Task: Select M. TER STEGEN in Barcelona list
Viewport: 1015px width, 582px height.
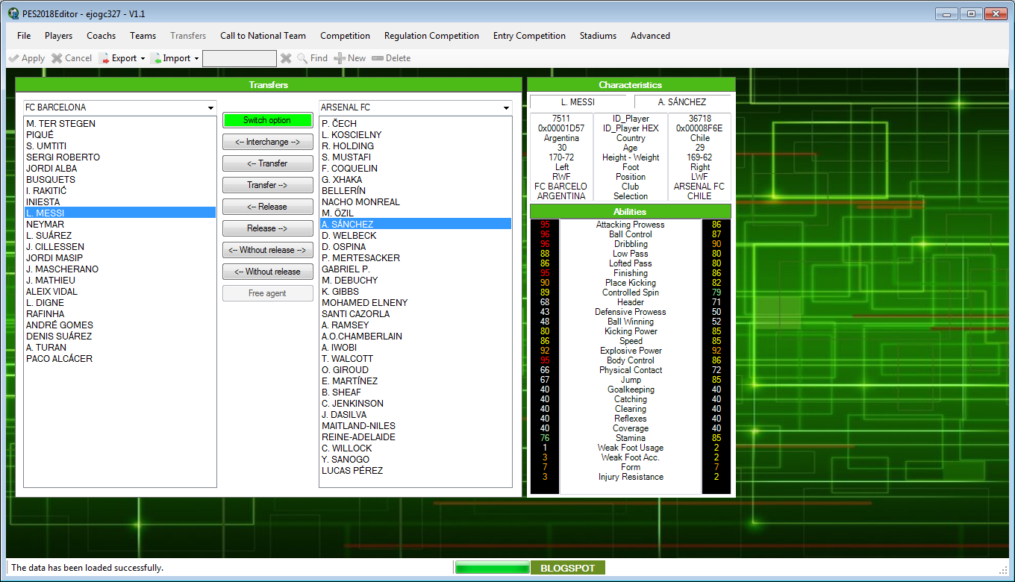Action: coord(119,124)
